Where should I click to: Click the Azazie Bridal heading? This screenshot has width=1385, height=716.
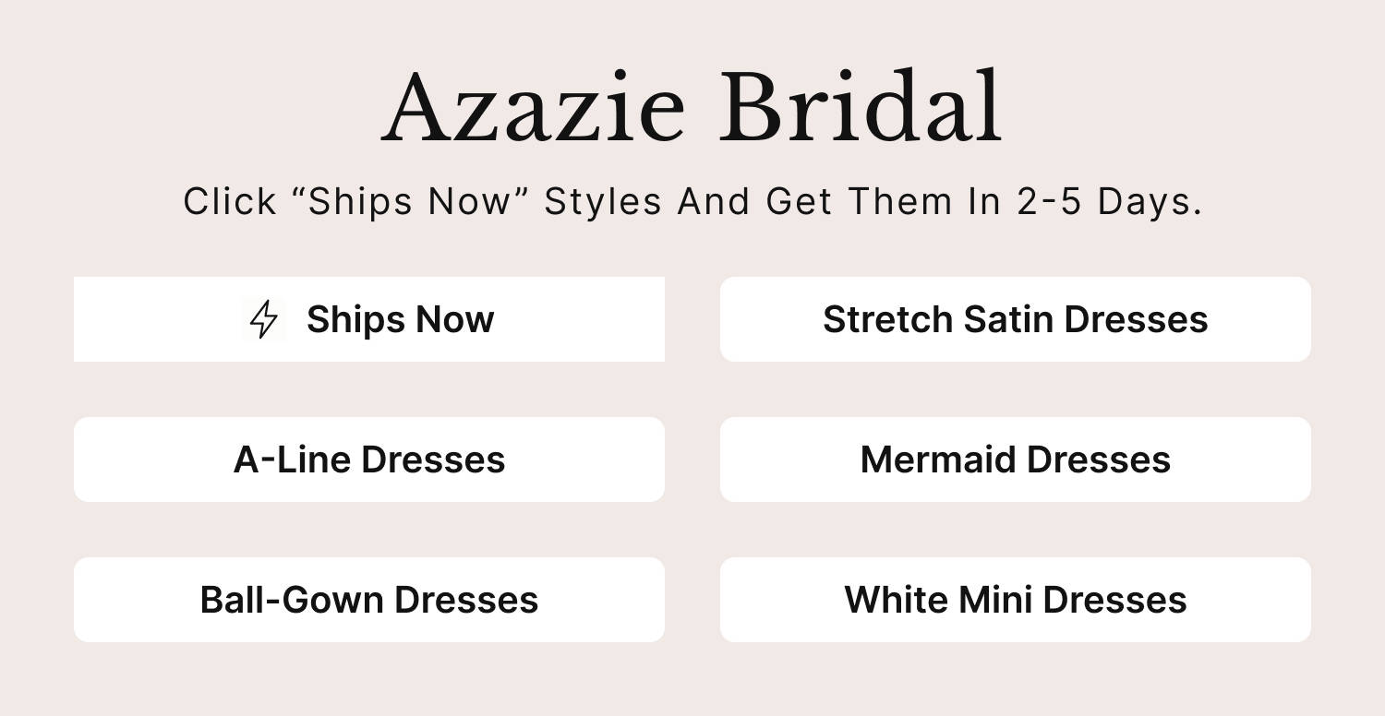coord(692,109)
